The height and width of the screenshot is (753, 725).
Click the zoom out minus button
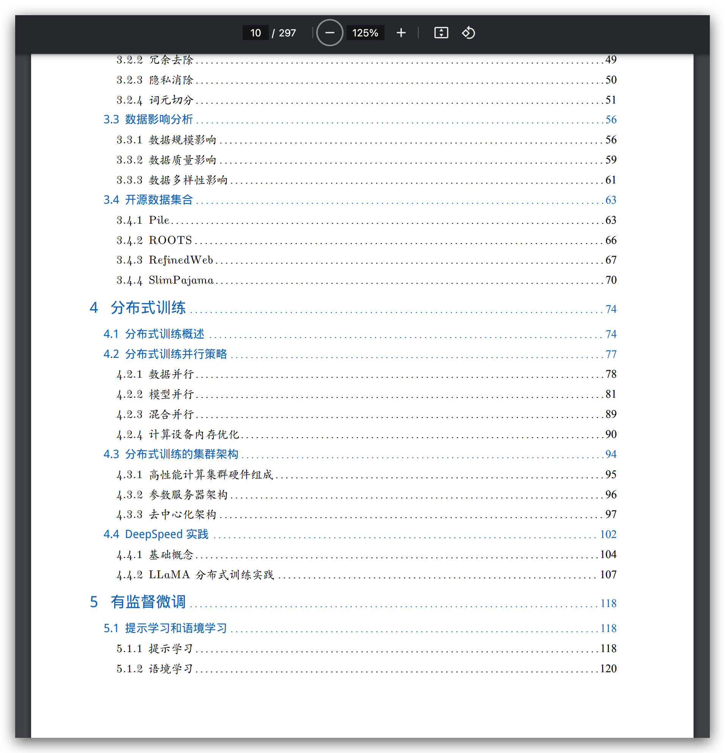pos(329,33)
